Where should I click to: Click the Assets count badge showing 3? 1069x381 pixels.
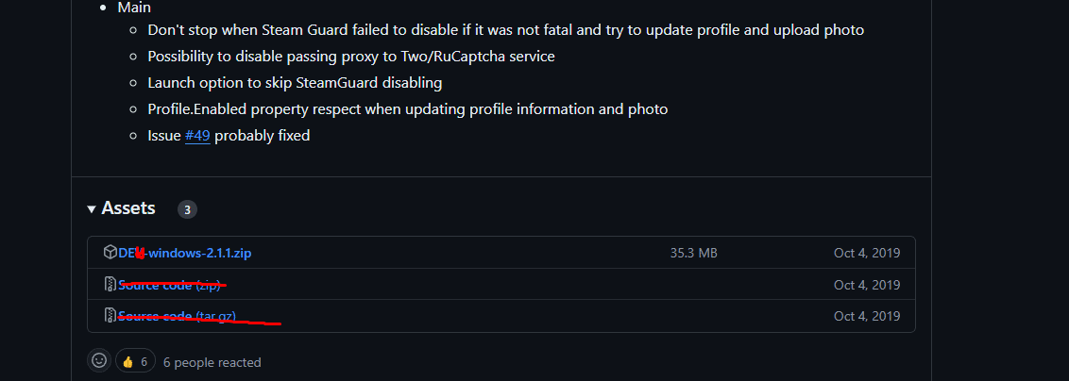tap(187, 209)
